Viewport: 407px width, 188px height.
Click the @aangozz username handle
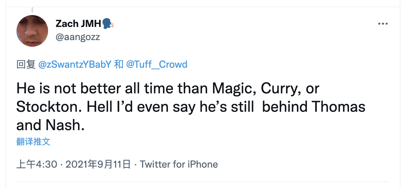point(78,37)
